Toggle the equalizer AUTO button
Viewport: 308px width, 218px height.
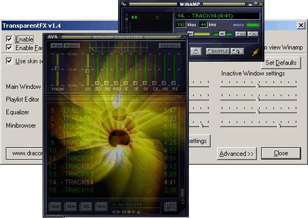point(72,46)
